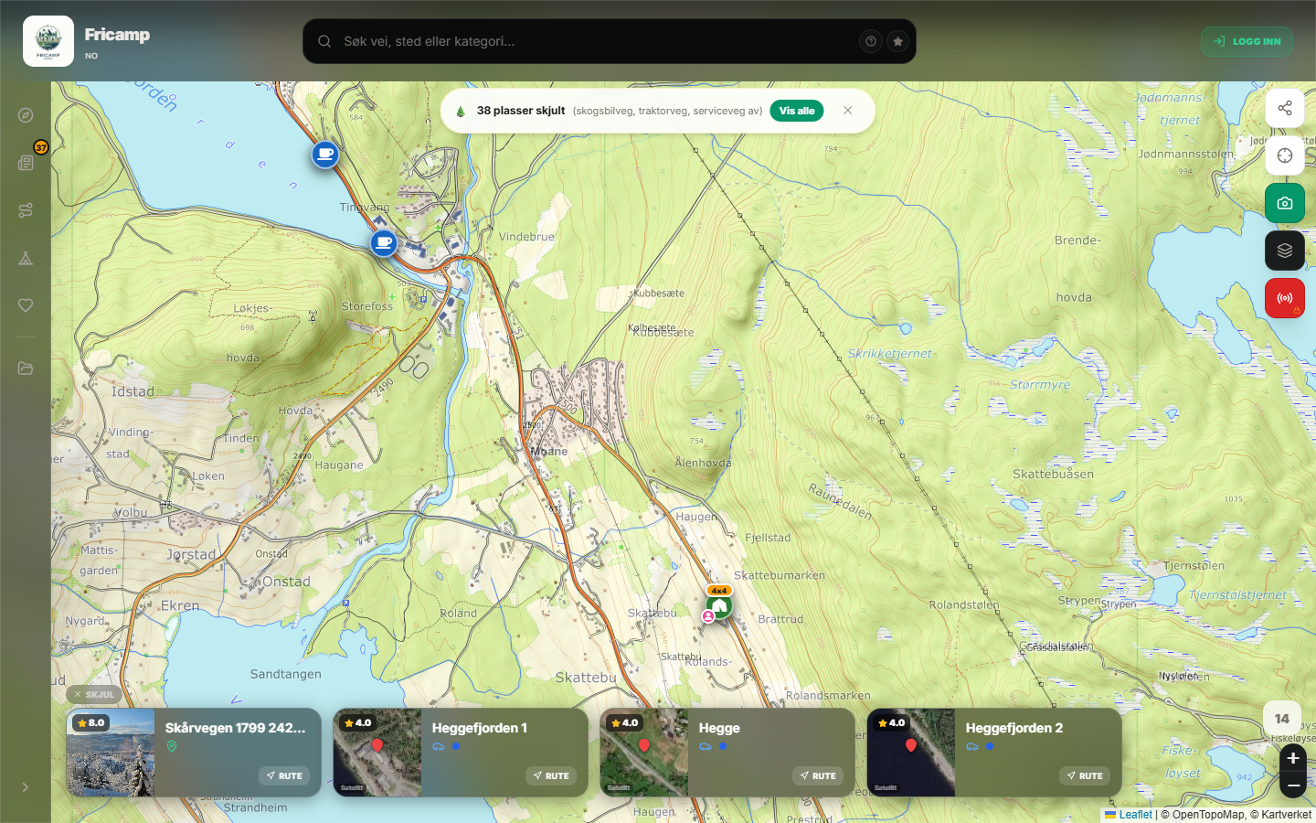The width and height of the screenshot is (1316, 823).
Task: Hide the place cards with SKJUL
Action: (x=94, y=695)
